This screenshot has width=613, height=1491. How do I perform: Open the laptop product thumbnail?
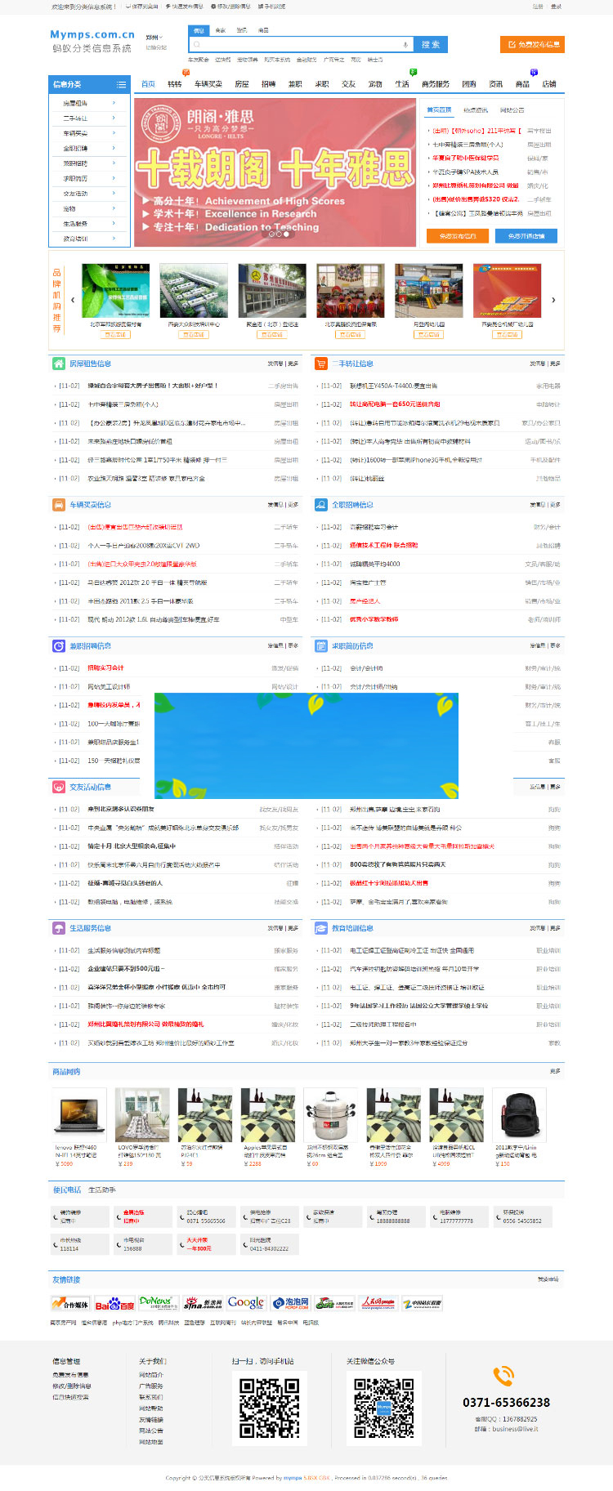pyautogui.click(x=79, y=1114)
